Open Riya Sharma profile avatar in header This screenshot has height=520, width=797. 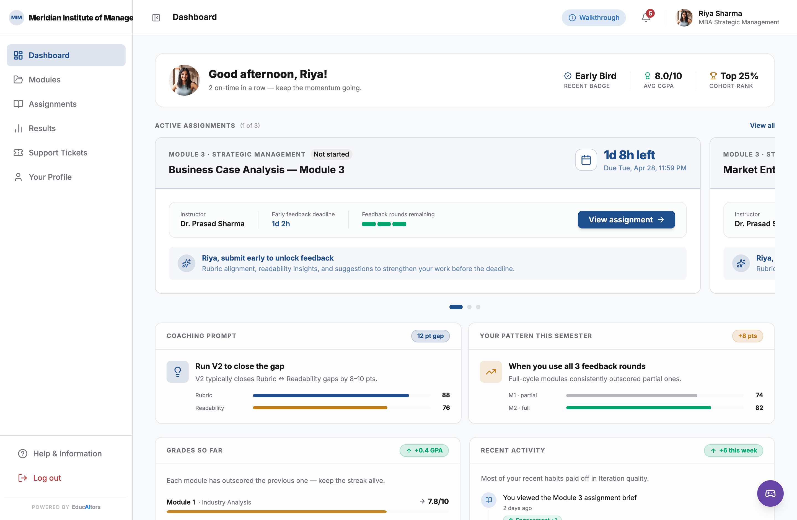coord(684,17)
